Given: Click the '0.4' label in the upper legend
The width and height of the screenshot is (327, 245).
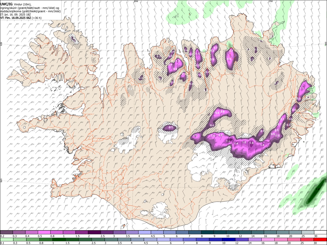Looking at the screenshot, I should 27,236.
